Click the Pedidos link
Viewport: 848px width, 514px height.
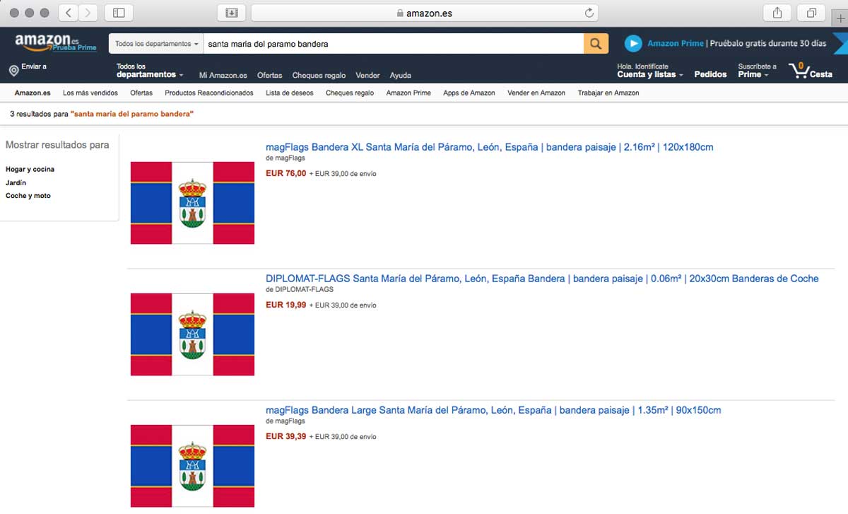pyautogui.click(x=710, y=74)
